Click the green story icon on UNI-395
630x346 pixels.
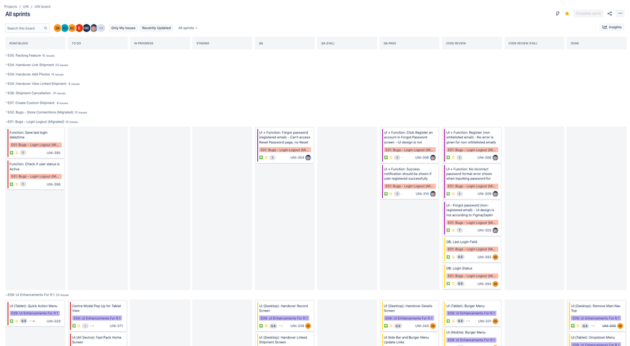(x=11, y=153)
